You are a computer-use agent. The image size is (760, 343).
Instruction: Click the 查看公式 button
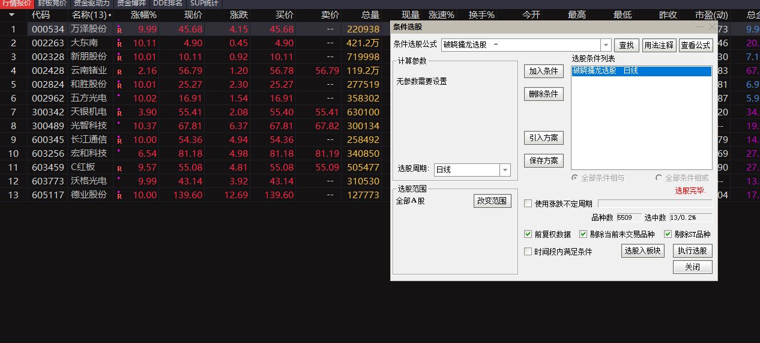point(696,45)
